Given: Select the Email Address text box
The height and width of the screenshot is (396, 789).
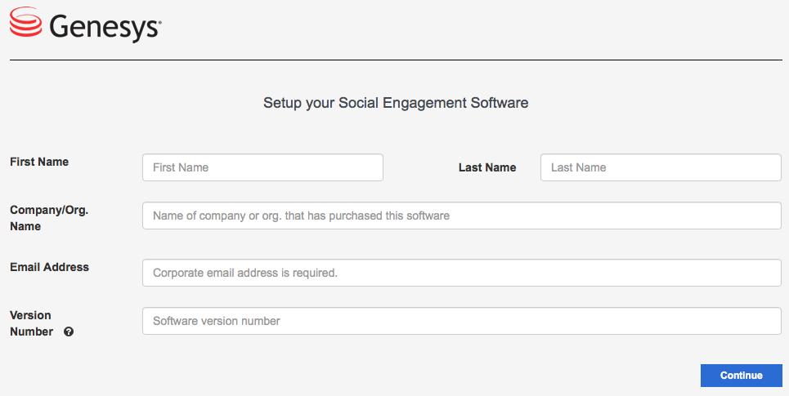Looking at the screenshot, I should click(462, 273).
